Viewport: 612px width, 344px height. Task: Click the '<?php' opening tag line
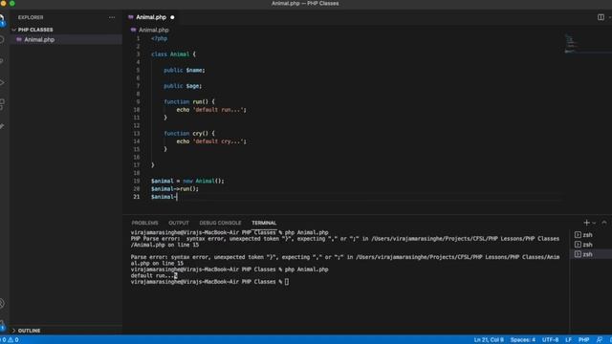pyautogui.click(x=159, y=38)
